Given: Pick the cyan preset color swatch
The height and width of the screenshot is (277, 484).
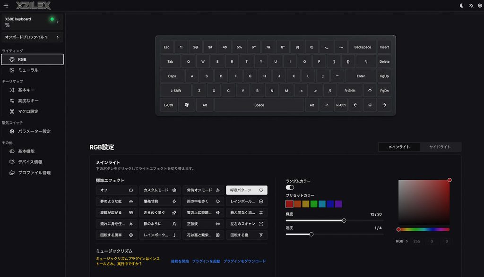Looking at the screenshot, I should [322, 204].
